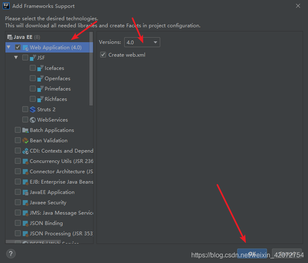Check the JMS Java Message Service checkbox
The height and width of the screenshot is (263, 308).
point(18,213)
